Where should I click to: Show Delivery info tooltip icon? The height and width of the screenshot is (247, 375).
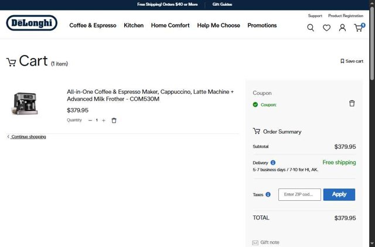(x=273, y=163)
